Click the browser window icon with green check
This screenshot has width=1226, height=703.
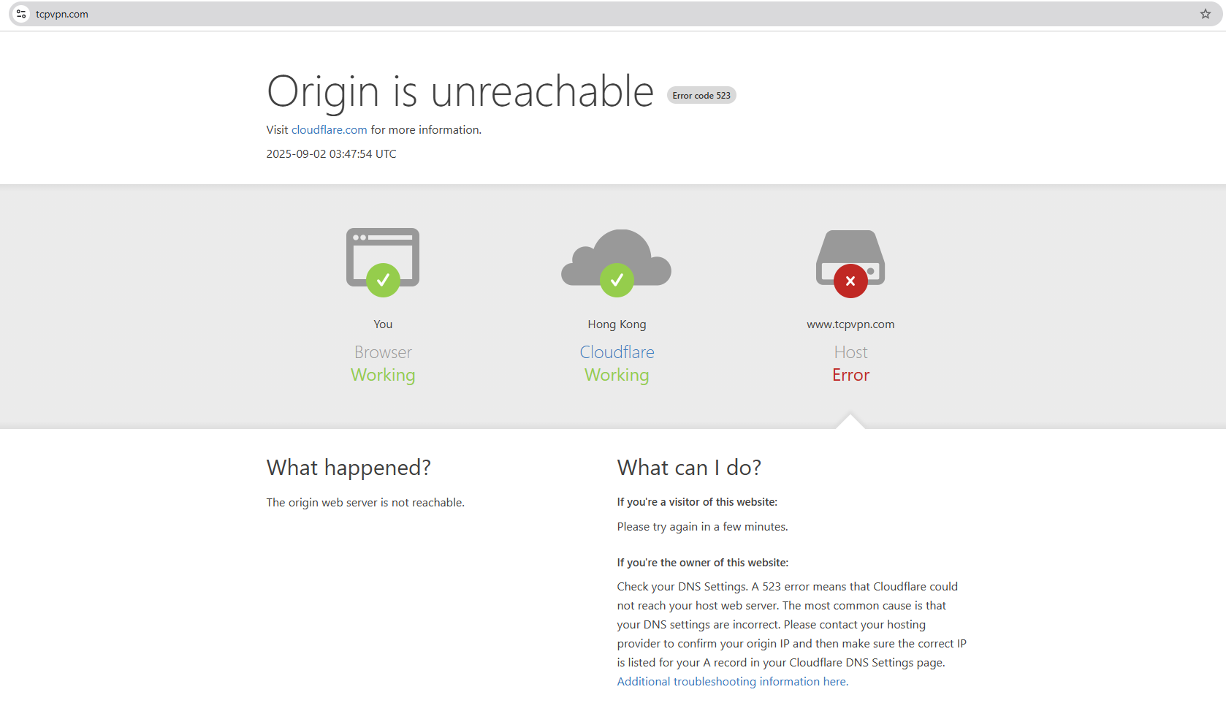pyautogui.click(x=383, y=262)
